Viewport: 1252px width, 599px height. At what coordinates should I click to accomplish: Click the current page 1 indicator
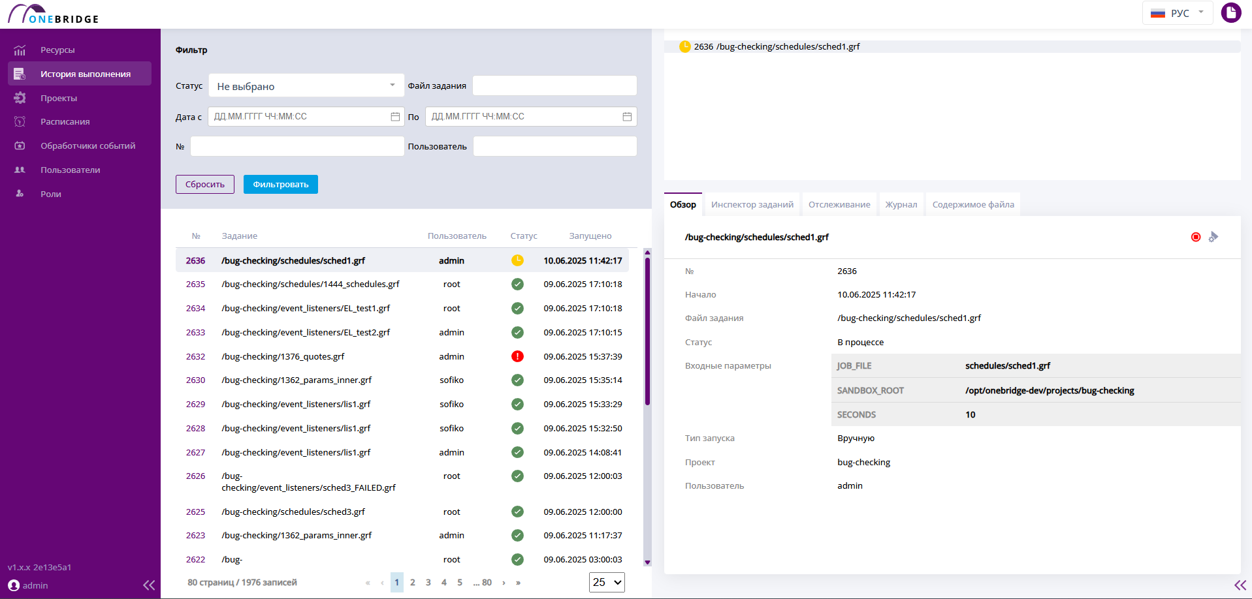coord(397,582)
